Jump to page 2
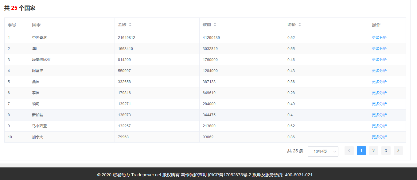Image resolution: width=417 pixels, height=180 pixels. click(x=373, y=151)
